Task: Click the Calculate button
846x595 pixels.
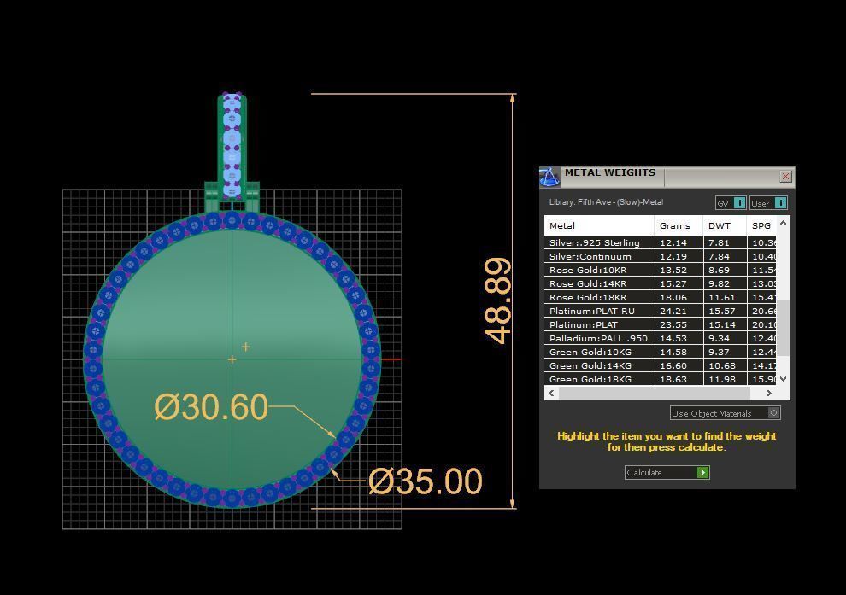Action: pos(667,472)
